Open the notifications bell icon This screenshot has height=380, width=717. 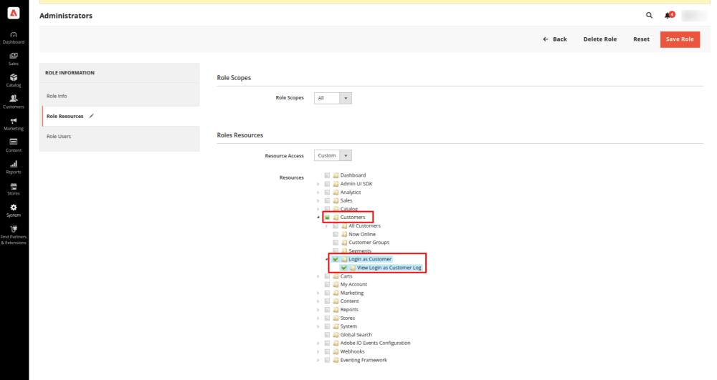[668, 15]
